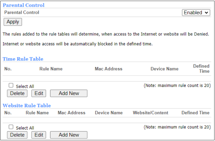The width and height of the screenshot is (215, 141).
Task: Select Rule Name header in Website Rule Table
Action: (37, 113)
